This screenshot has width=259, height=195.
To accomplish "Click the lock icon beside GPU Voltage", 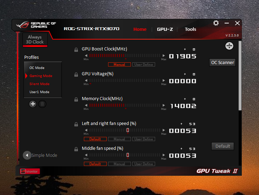I will (x=76, y=75).
